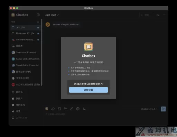Click the Chatbox app icon in the welcome dialog
Viewport: 177px width, 137px height.
(x=88, y=47)
